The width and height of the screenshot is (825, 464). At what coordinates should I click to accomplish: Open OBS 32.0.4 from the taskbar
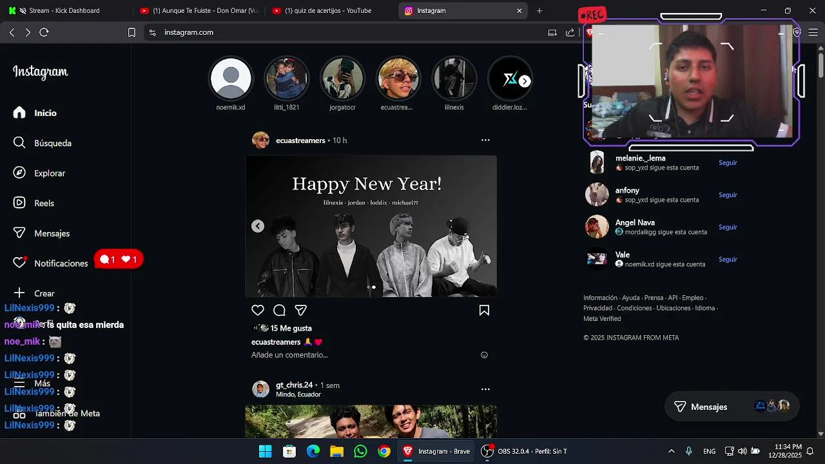coord(523,451)
